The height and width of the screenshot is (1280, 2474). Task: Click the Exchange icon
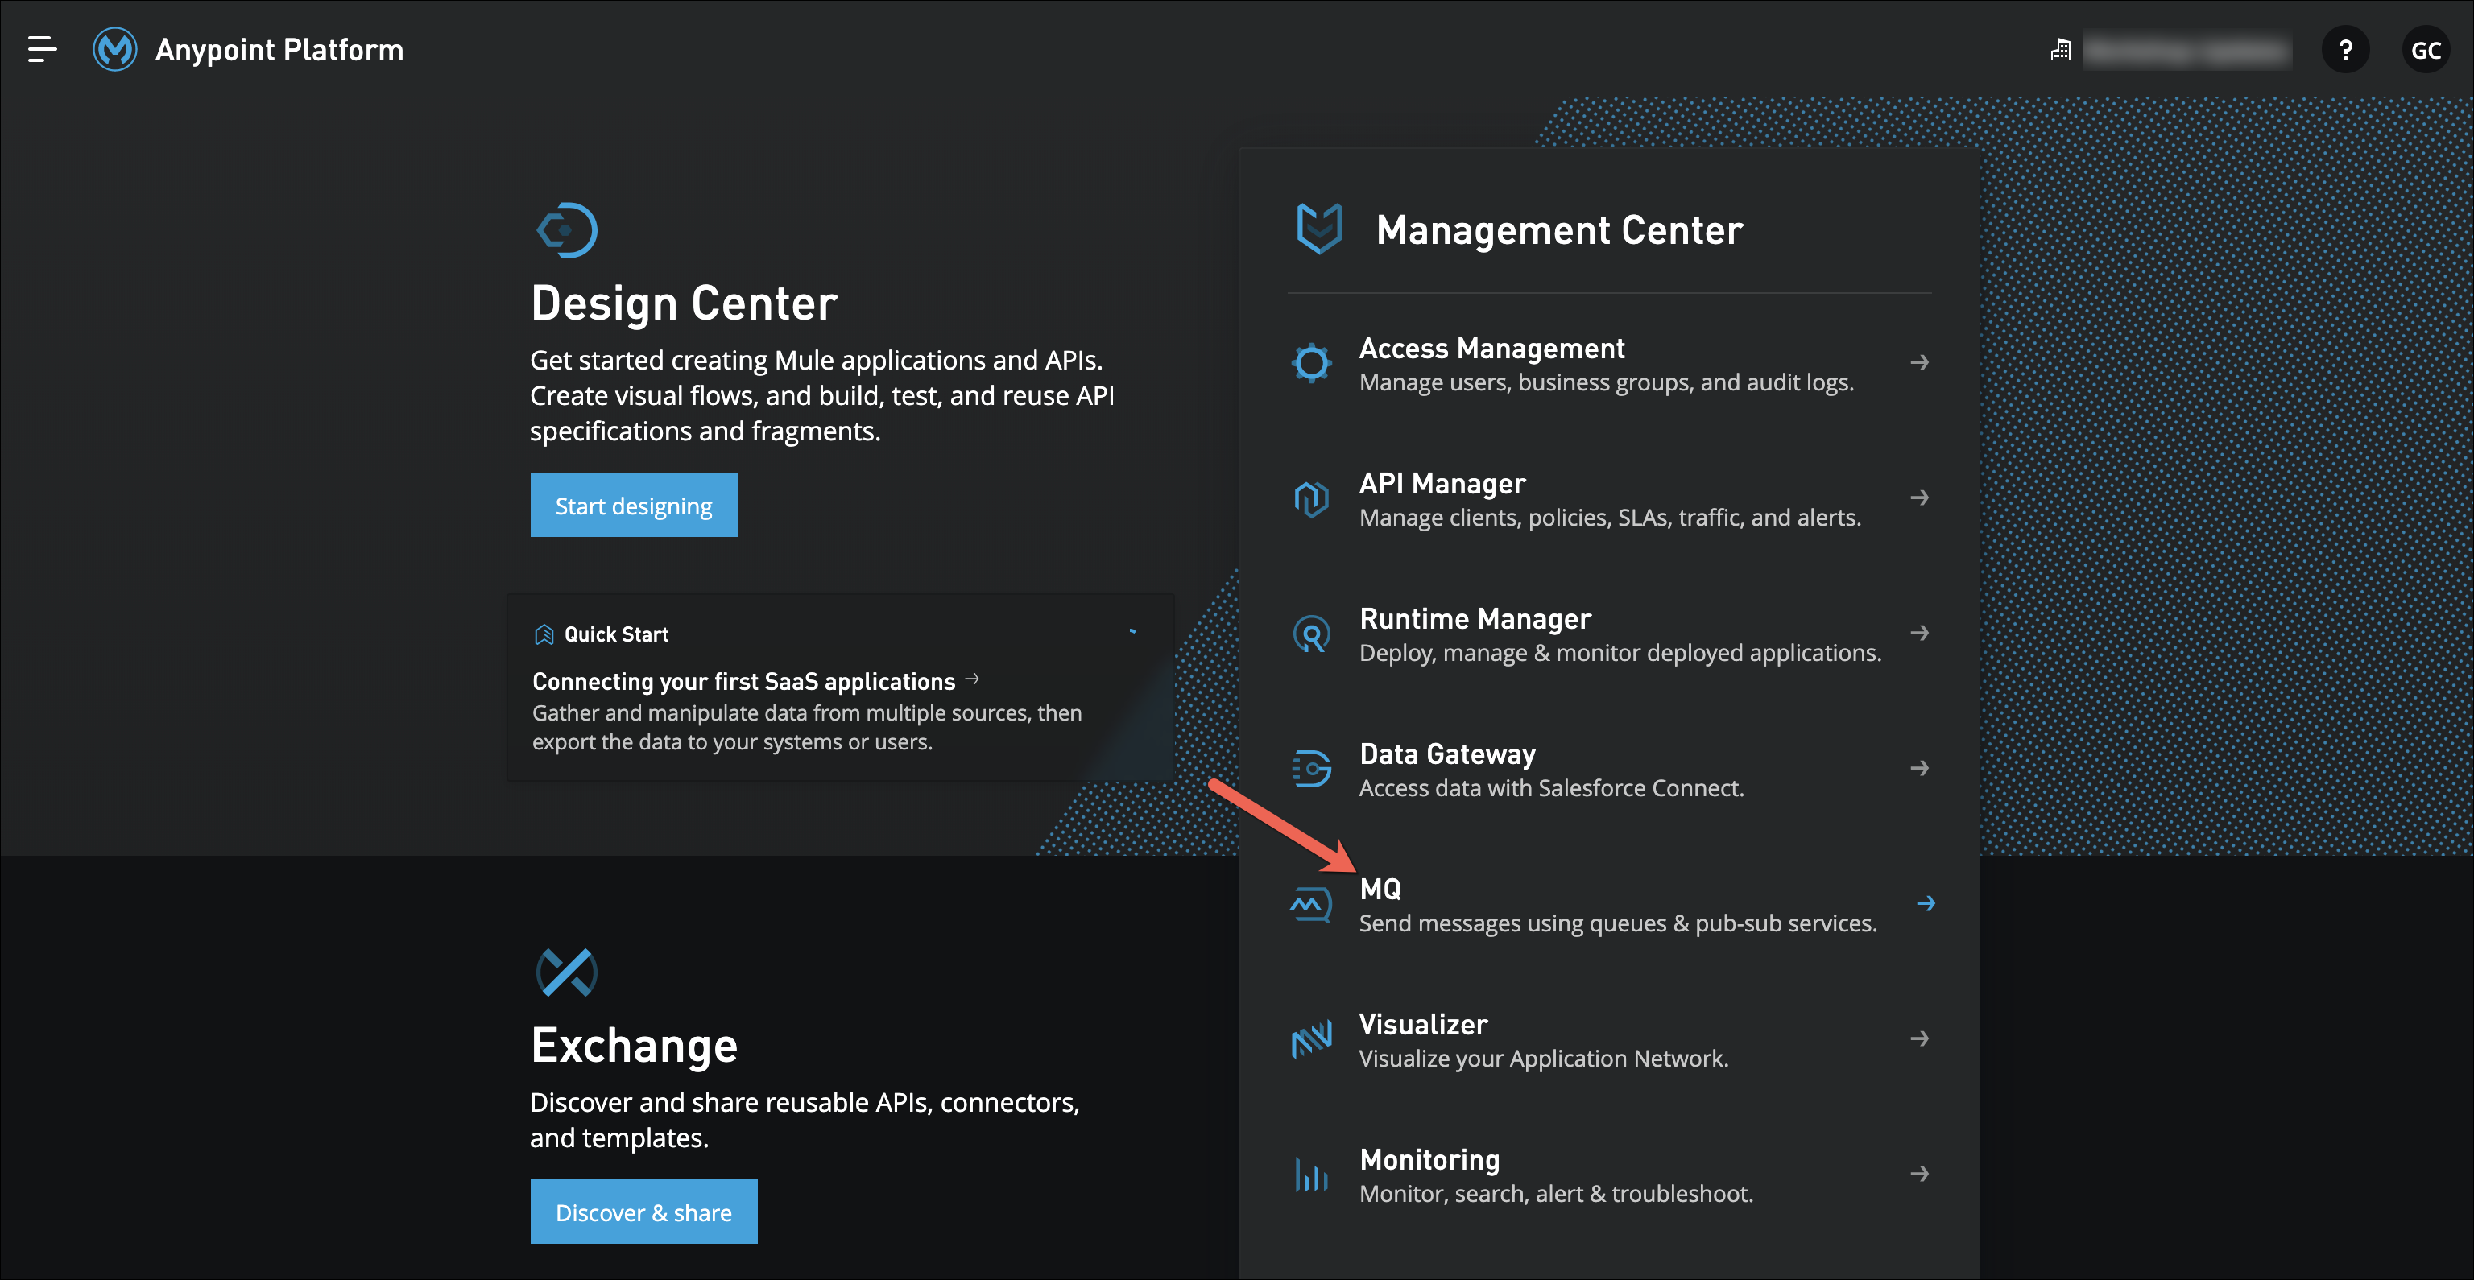coord(567,972)
